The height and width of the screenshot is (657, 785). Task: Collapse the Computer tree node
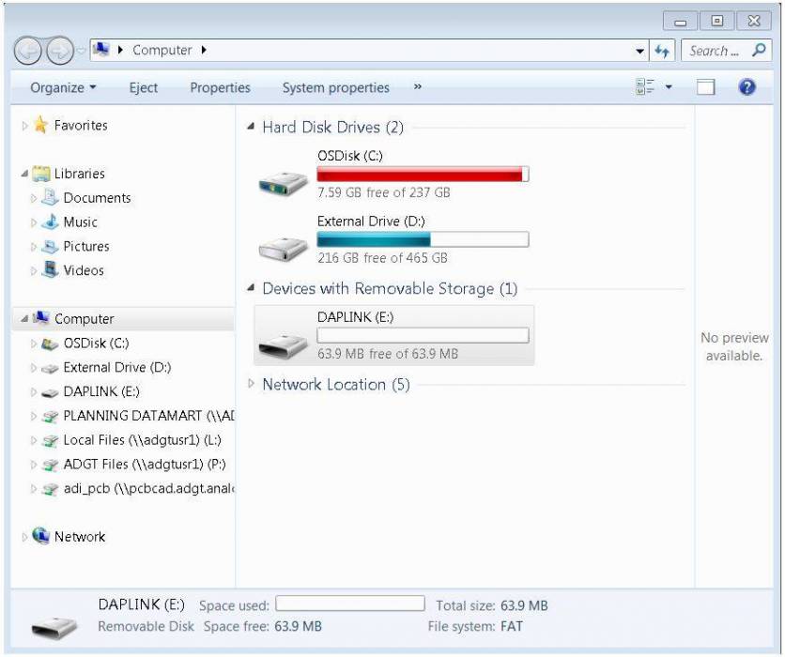(x=24, y=319)
